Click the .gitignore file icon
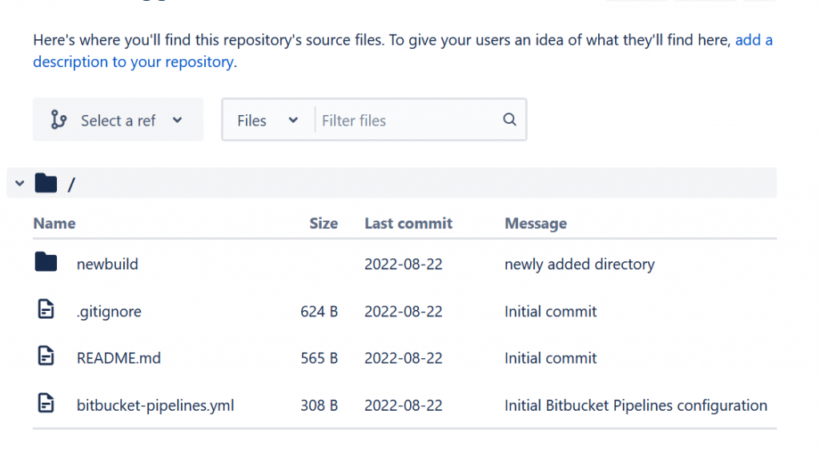This screenshot has width=820, height=450. pos(46,309)
